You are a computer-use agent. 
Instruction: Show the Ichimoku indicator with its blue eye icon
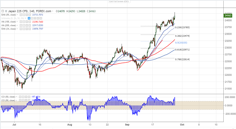(29, 18)
